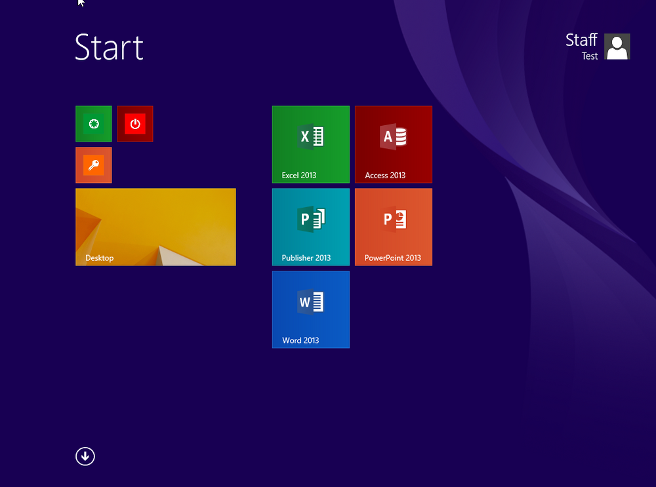656x487 pixels.
Task: Open Publisher 2013 from its teal tile icon
Action: [x=312, y=220]
